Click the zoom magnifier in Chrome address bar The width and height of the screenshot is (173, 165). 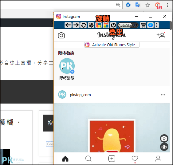pos(118,5)
